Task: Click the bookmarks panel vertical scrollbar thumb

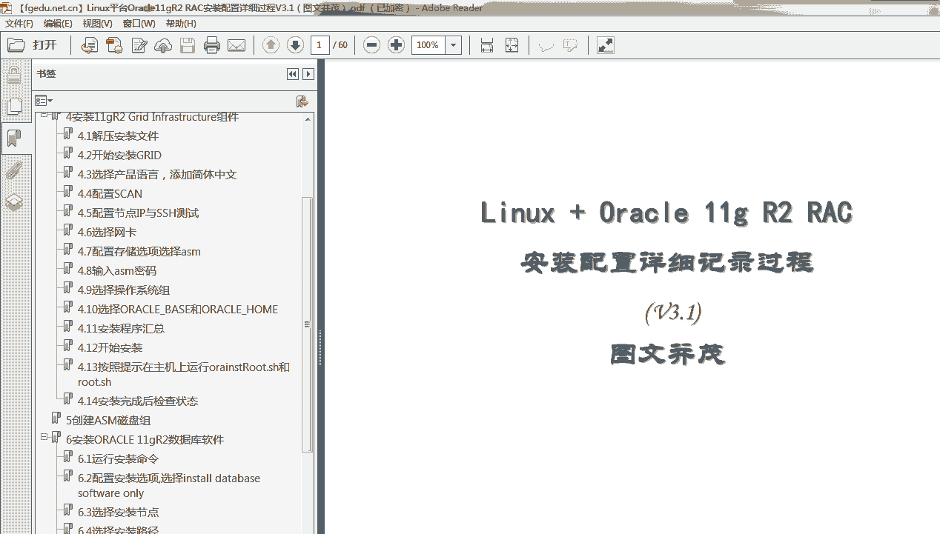Action: 307,324
